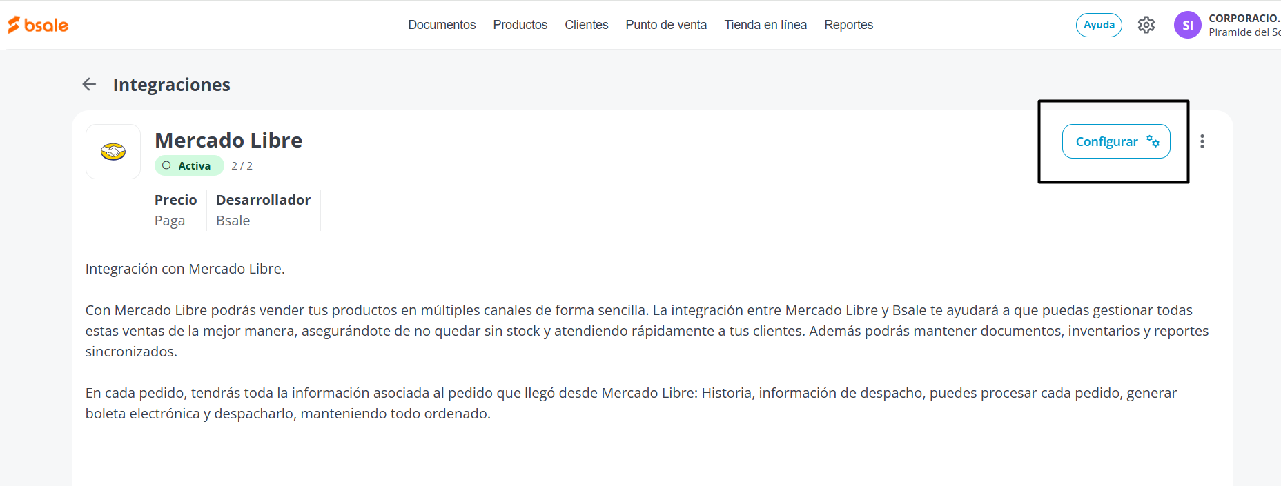Image resolution: width=1281 pixels, height=486 pixels.
Task: Click the SI user avatar
Action: (1188, 25)
